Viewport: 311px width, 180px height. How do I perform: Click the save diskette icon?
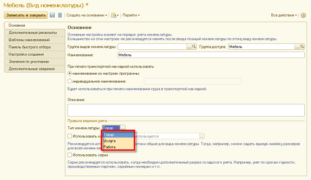coord(52,15)
